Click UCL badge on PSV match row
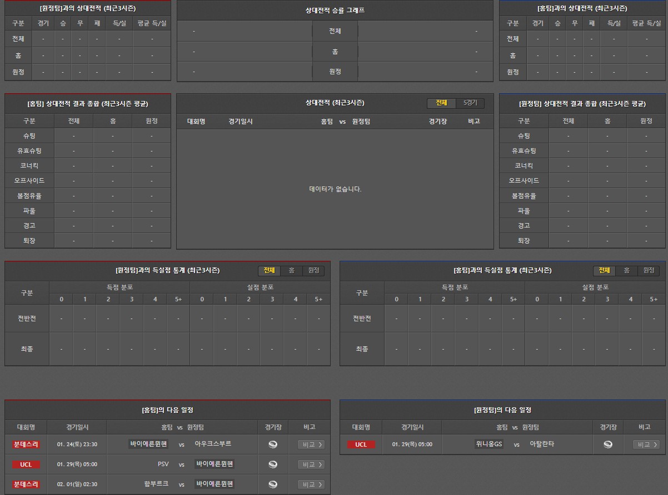 (26, 464)
